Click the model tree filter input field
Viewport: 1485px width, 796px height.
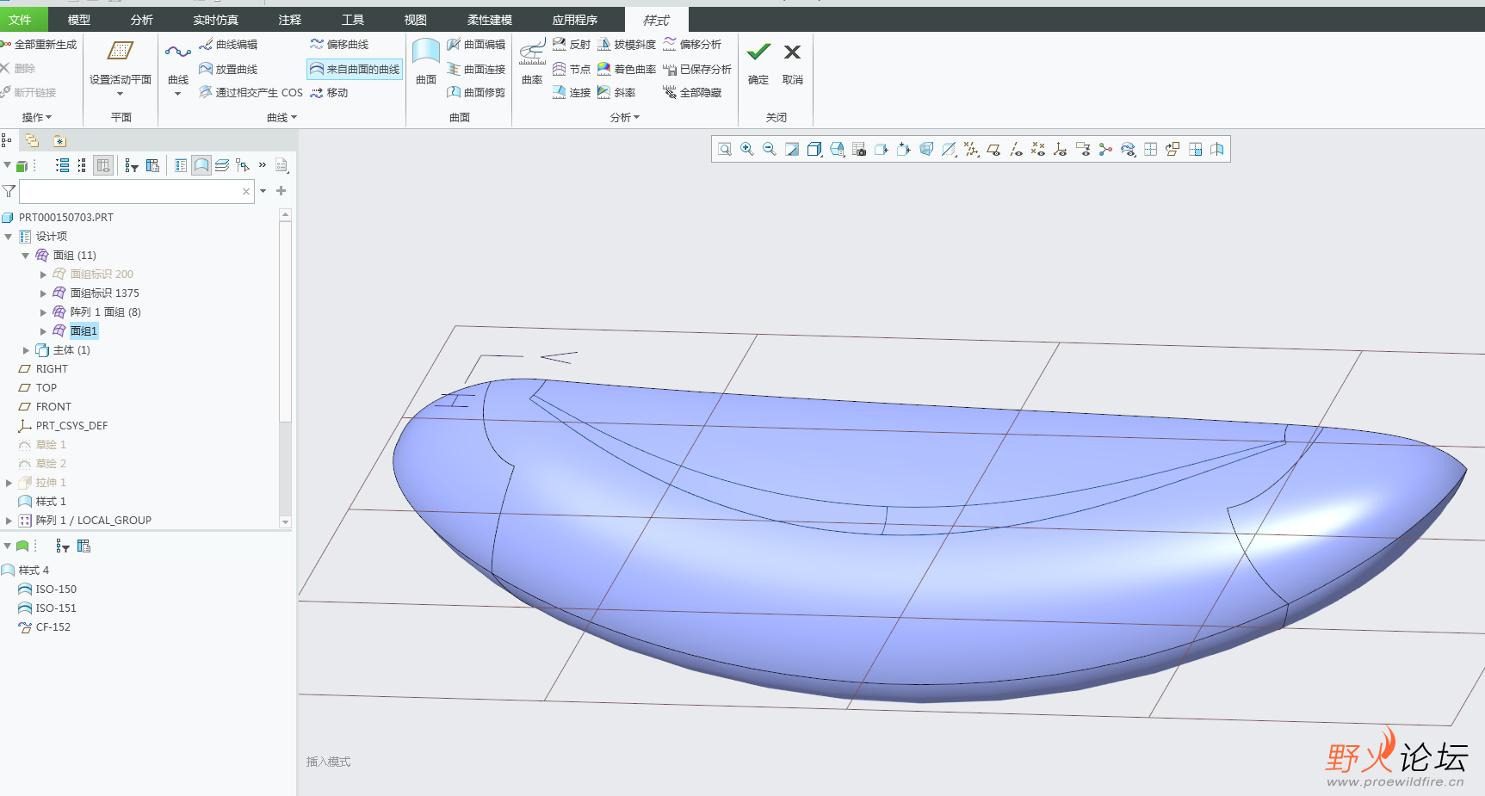coord(135,191)
